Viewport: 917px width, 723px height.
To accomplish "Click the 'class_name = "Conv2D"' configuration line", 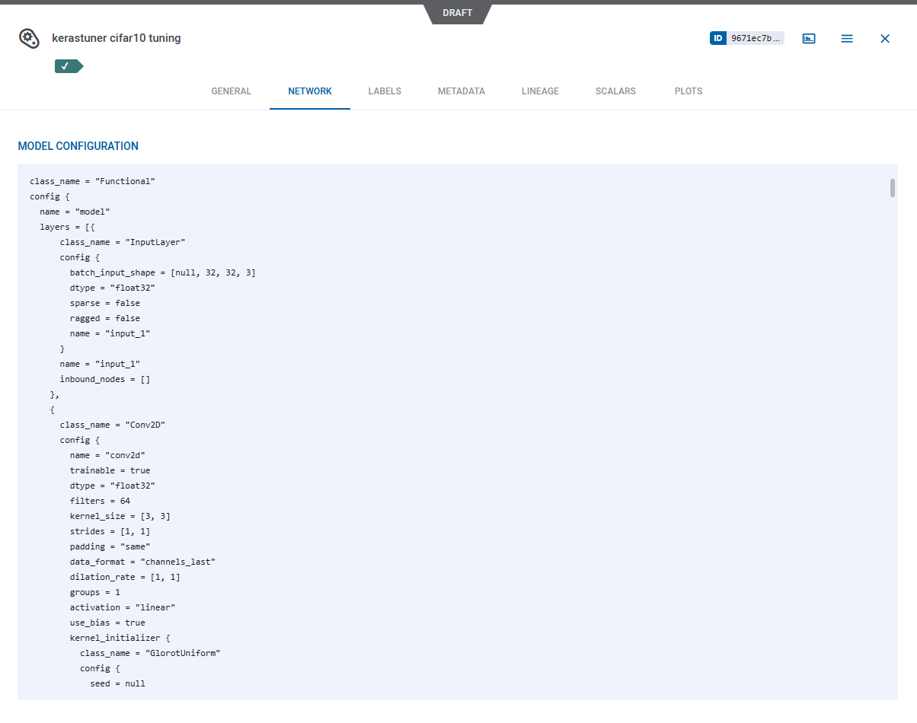I will point(113,425).
